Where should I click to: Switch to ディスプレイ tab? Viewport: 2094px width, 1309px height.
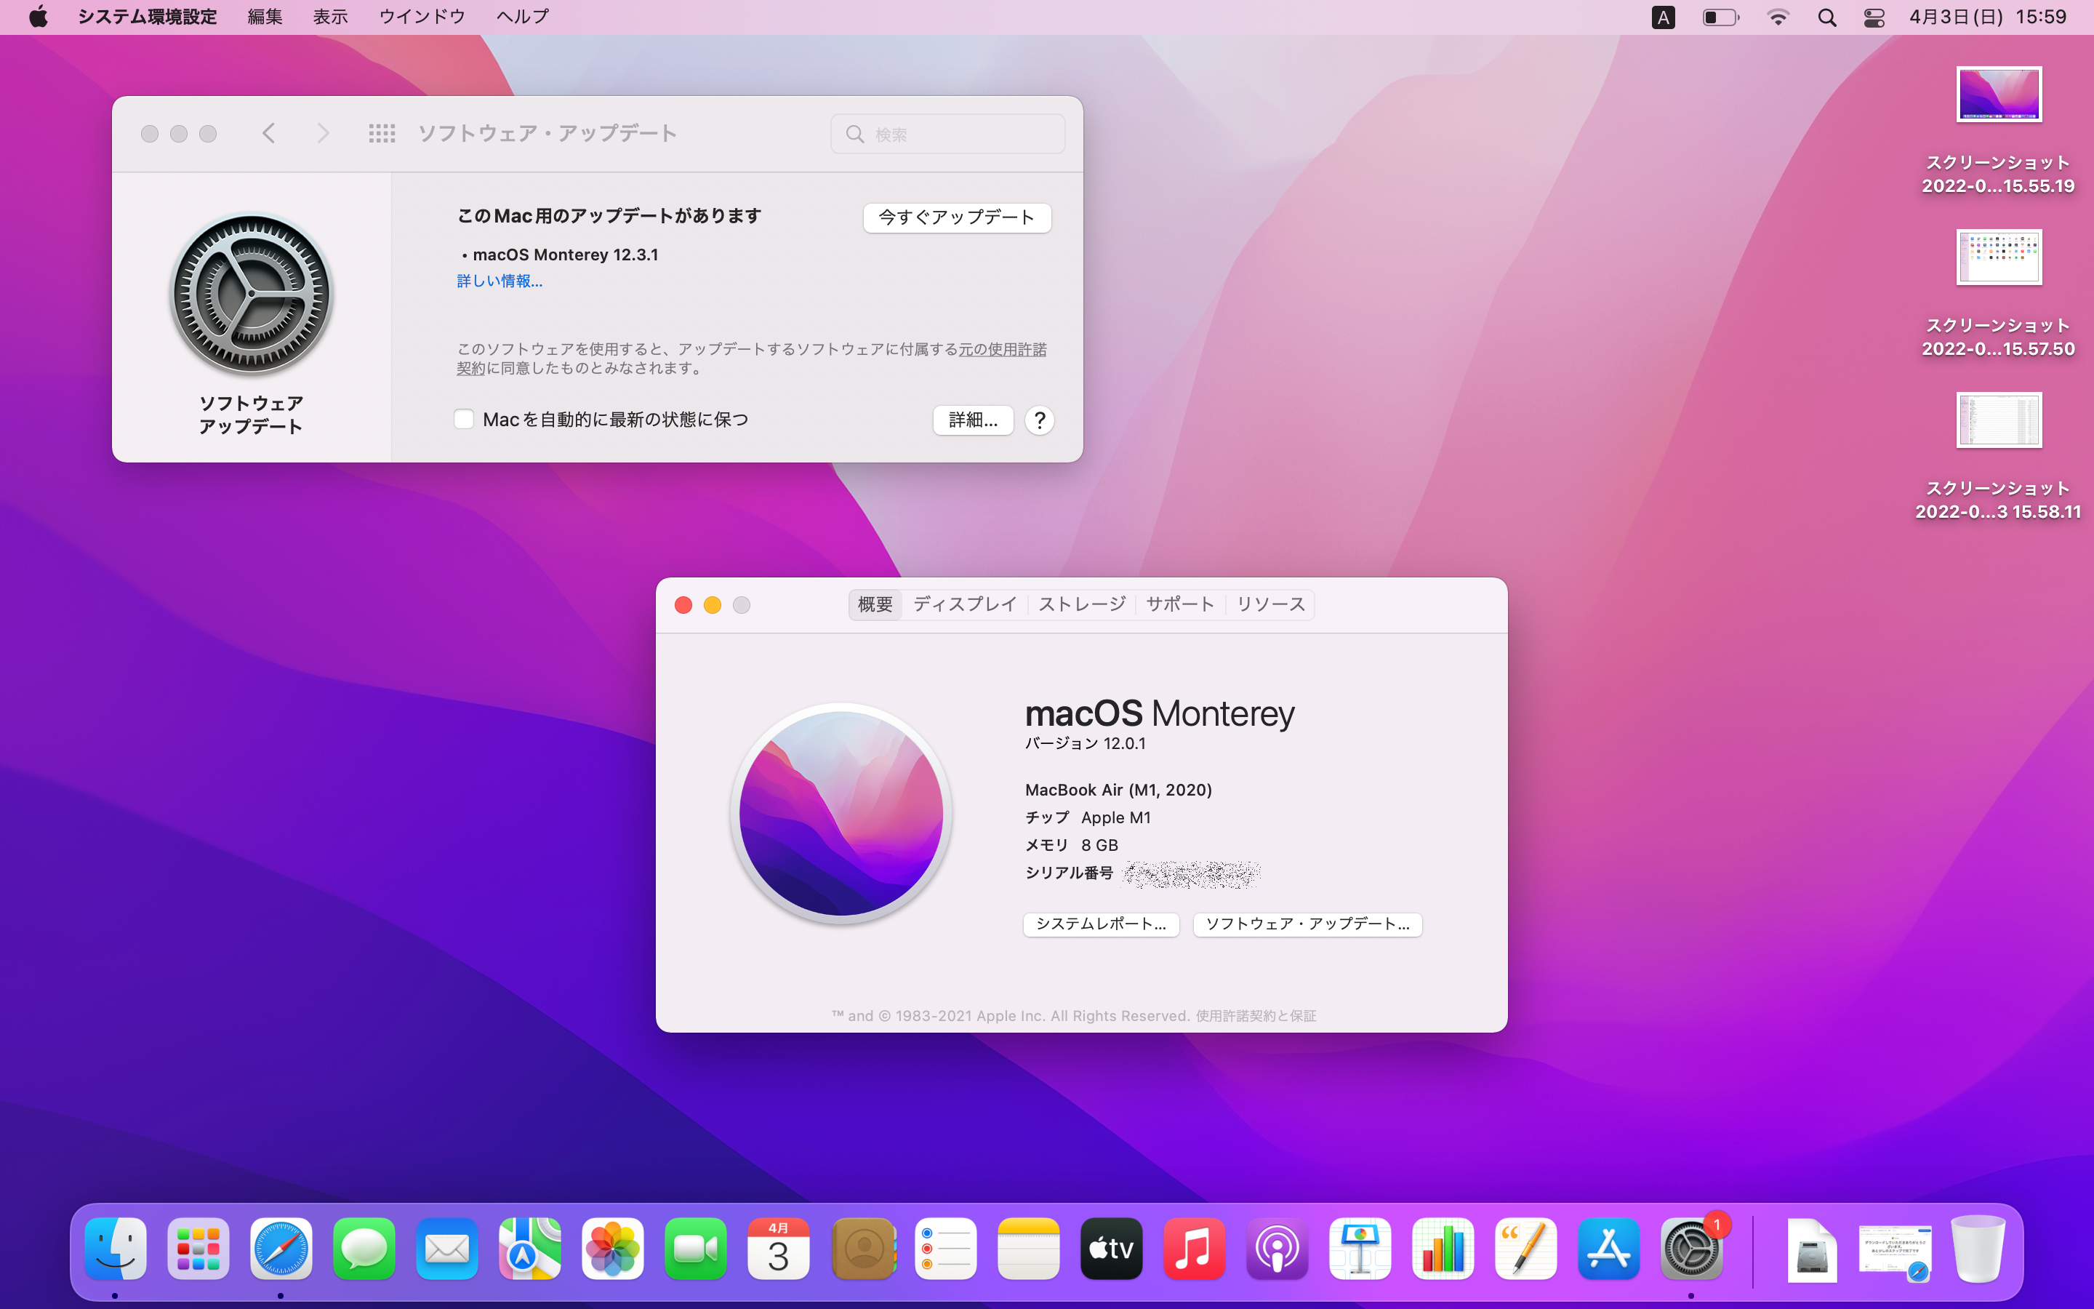click(965, 604)
